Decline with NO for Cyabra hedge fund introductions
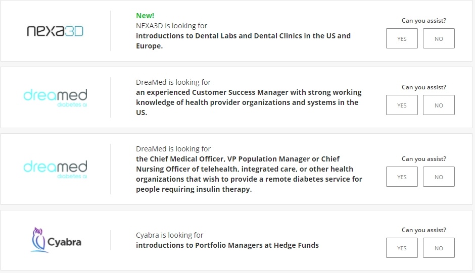This screenshot has width=475, height=273. (x=439, y=248)
